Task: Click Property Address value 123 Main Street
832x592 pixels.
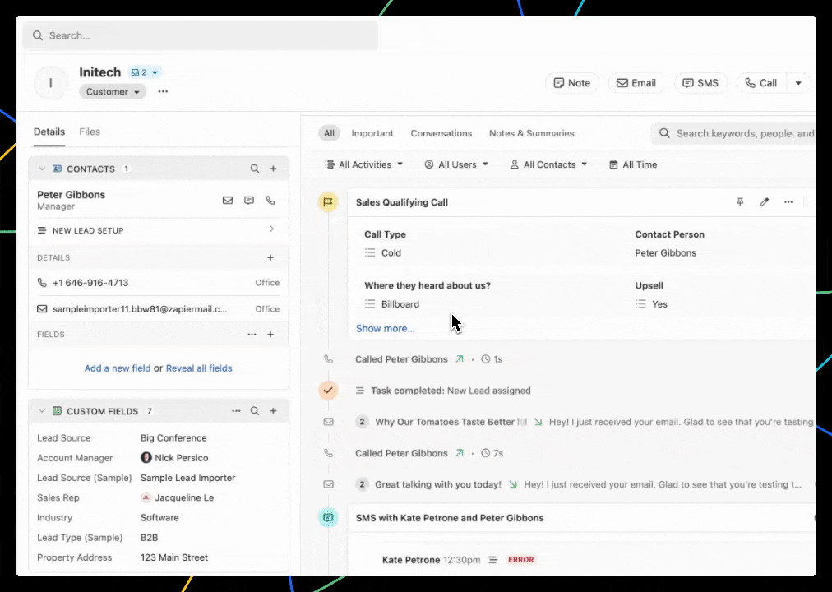Action: point(174,557)
